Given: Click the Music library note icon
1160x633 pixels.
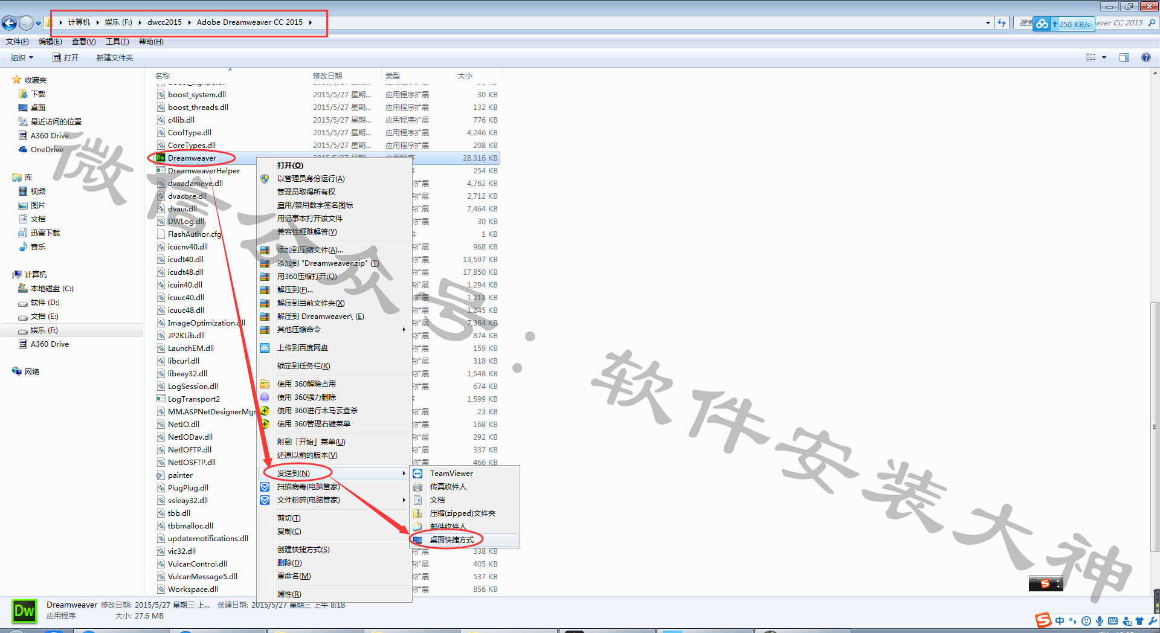Looking at the screenshot, I should click(23, 246).
